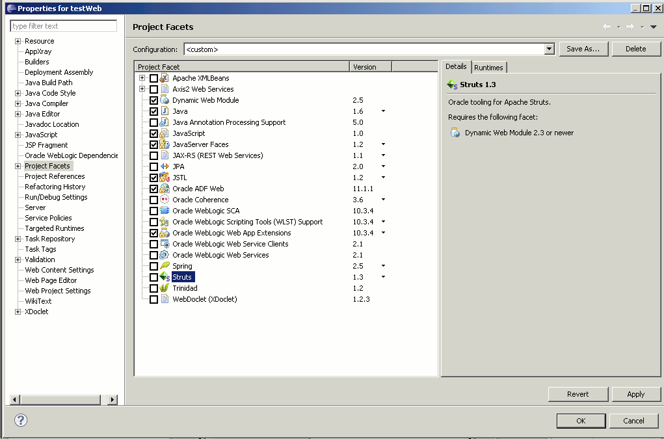Click the Version column header
The height and width of the screenshot is (439, 664).
coord(370,67)
